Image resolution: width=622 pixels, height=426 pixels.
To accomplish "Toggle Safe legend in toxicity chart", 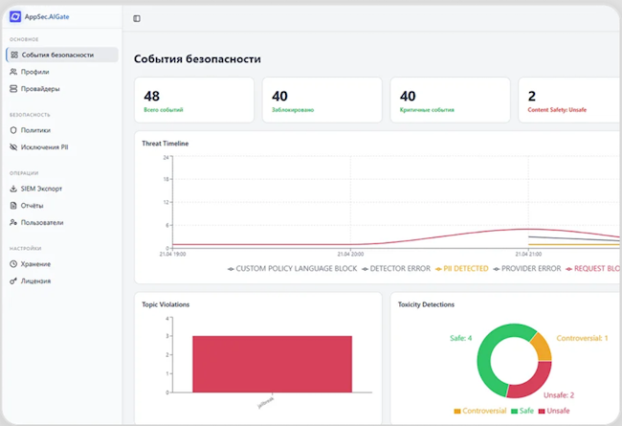I will pyautogui.click(x=522, y=411).
